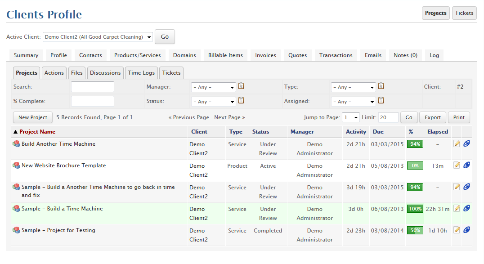
Task: Click project icon beside Sample – Build a Time Machine
Action: (16, 209)
